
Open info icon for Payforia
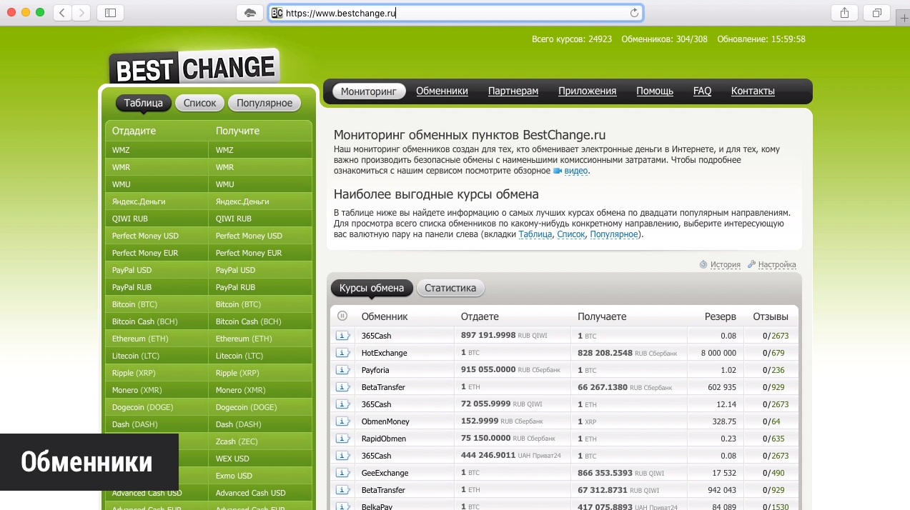343,370
